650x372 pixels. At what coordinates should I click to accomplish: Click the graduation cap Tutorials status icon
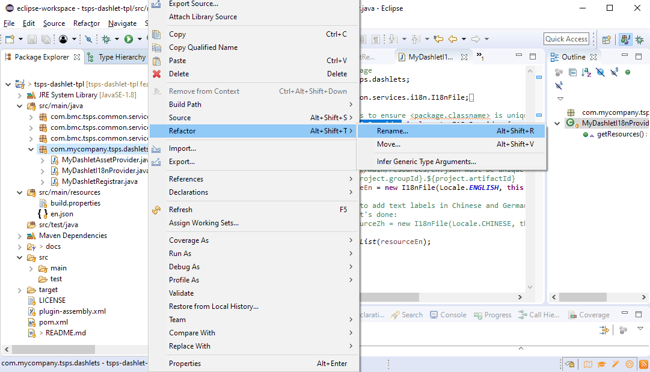(601, 364)
